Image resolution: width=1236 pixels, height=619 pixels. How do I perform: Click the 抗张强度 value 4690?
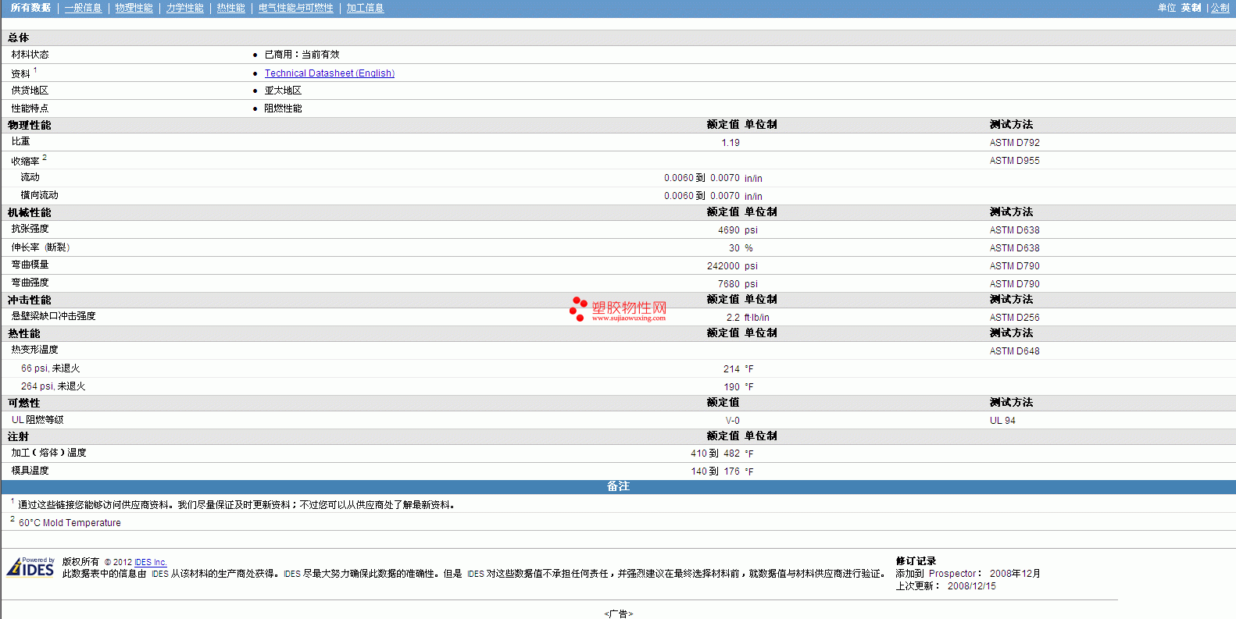[x=728, y=230]
